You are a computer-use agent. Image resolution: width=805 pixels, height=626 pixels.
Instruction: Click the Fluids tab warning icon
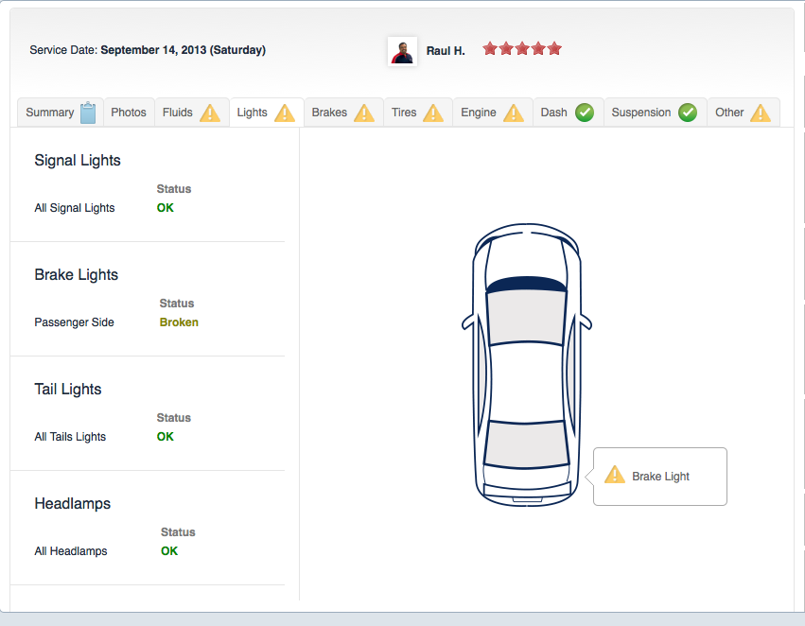(x=210, y=113)
